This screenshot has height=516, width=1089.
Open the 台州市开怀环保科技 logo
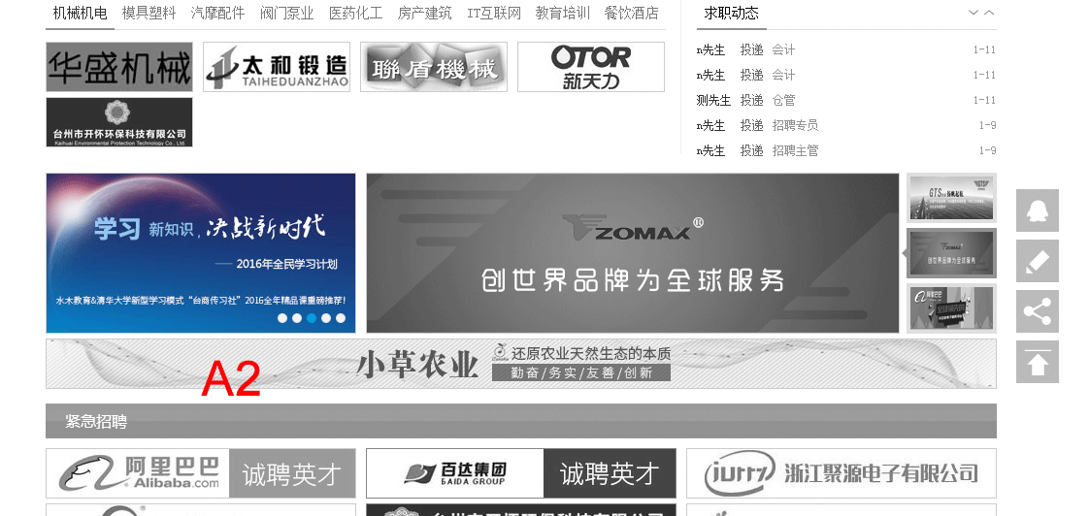pyautogui.click(x=118, y=122)
